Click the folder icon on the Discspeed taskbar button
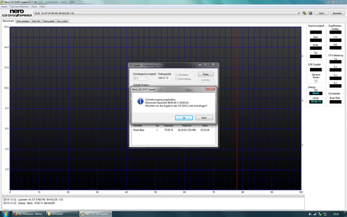This screenshot has width=347, height=217. [x=49, y=214]
